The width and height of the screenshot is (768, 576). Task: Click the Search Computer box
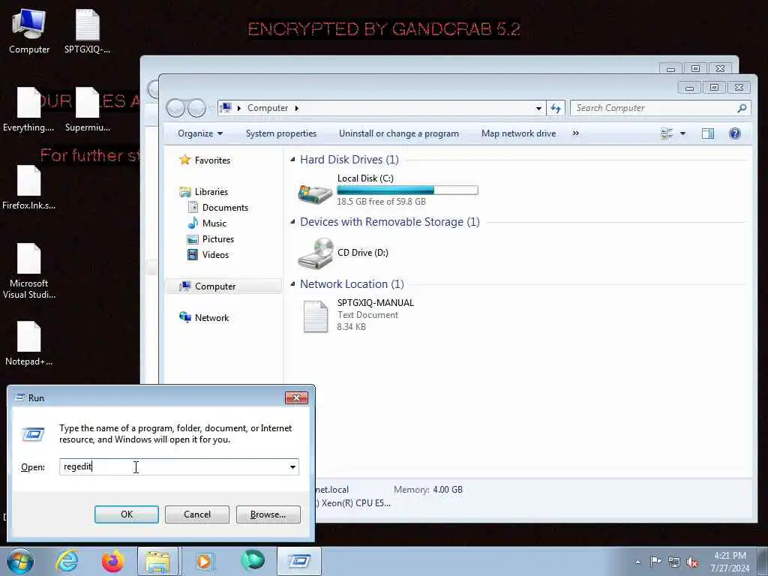[660, 108]
